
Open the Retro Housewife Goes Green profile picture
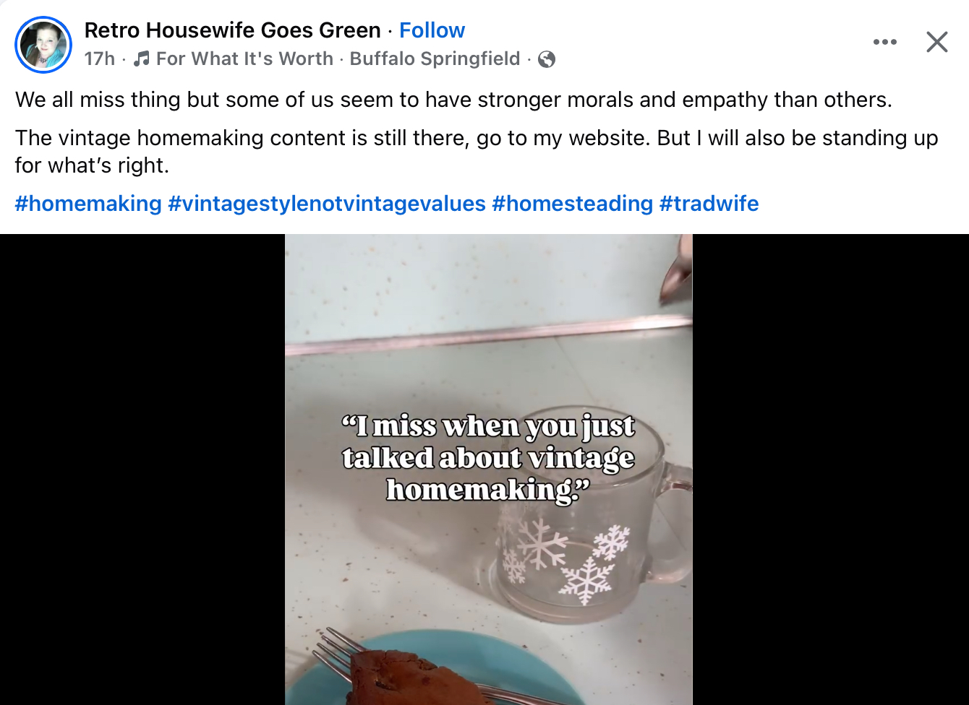43,45
